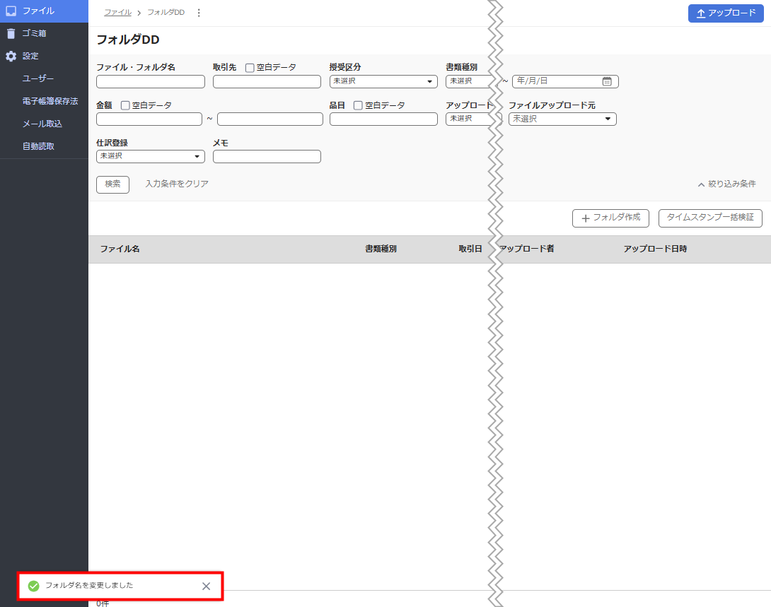The width and height of the screenshot is (771, 607).
Task: Click 入力条件をクリア link
Action: 177,184
